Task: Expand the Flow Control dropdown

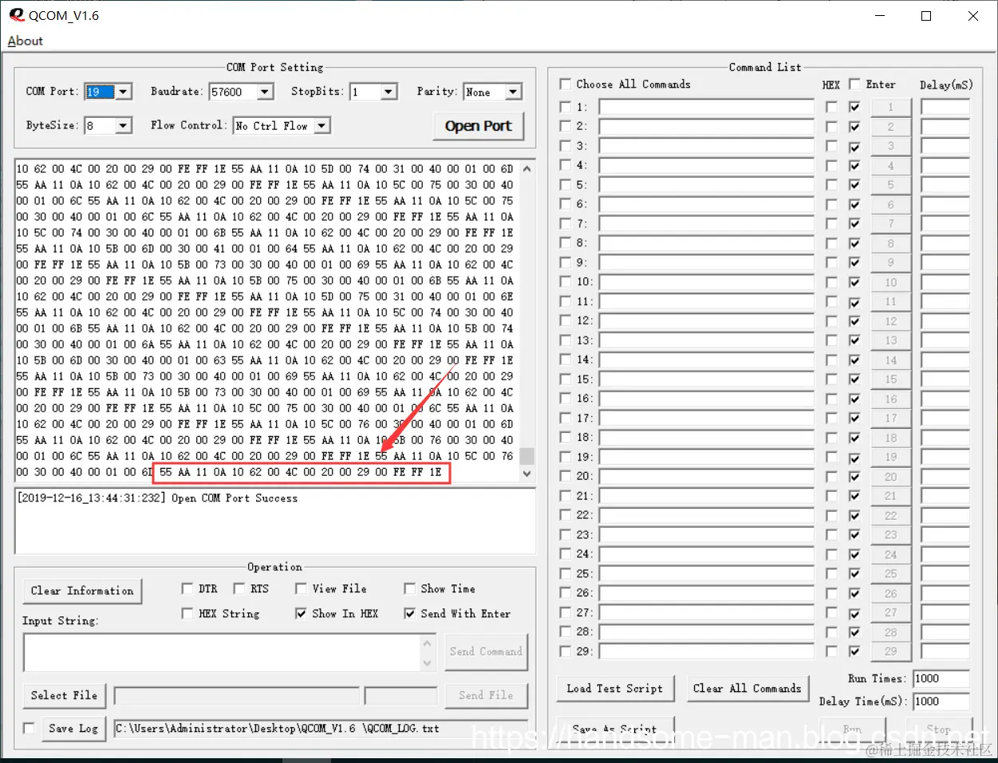Action: [322, 125]
